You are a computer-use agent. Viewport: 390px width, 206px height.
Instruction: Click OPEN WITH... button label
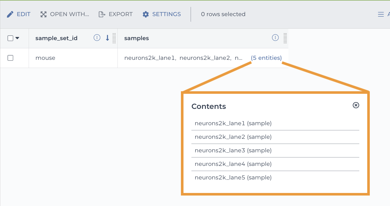pyautogui.click(x=70, y=14)
